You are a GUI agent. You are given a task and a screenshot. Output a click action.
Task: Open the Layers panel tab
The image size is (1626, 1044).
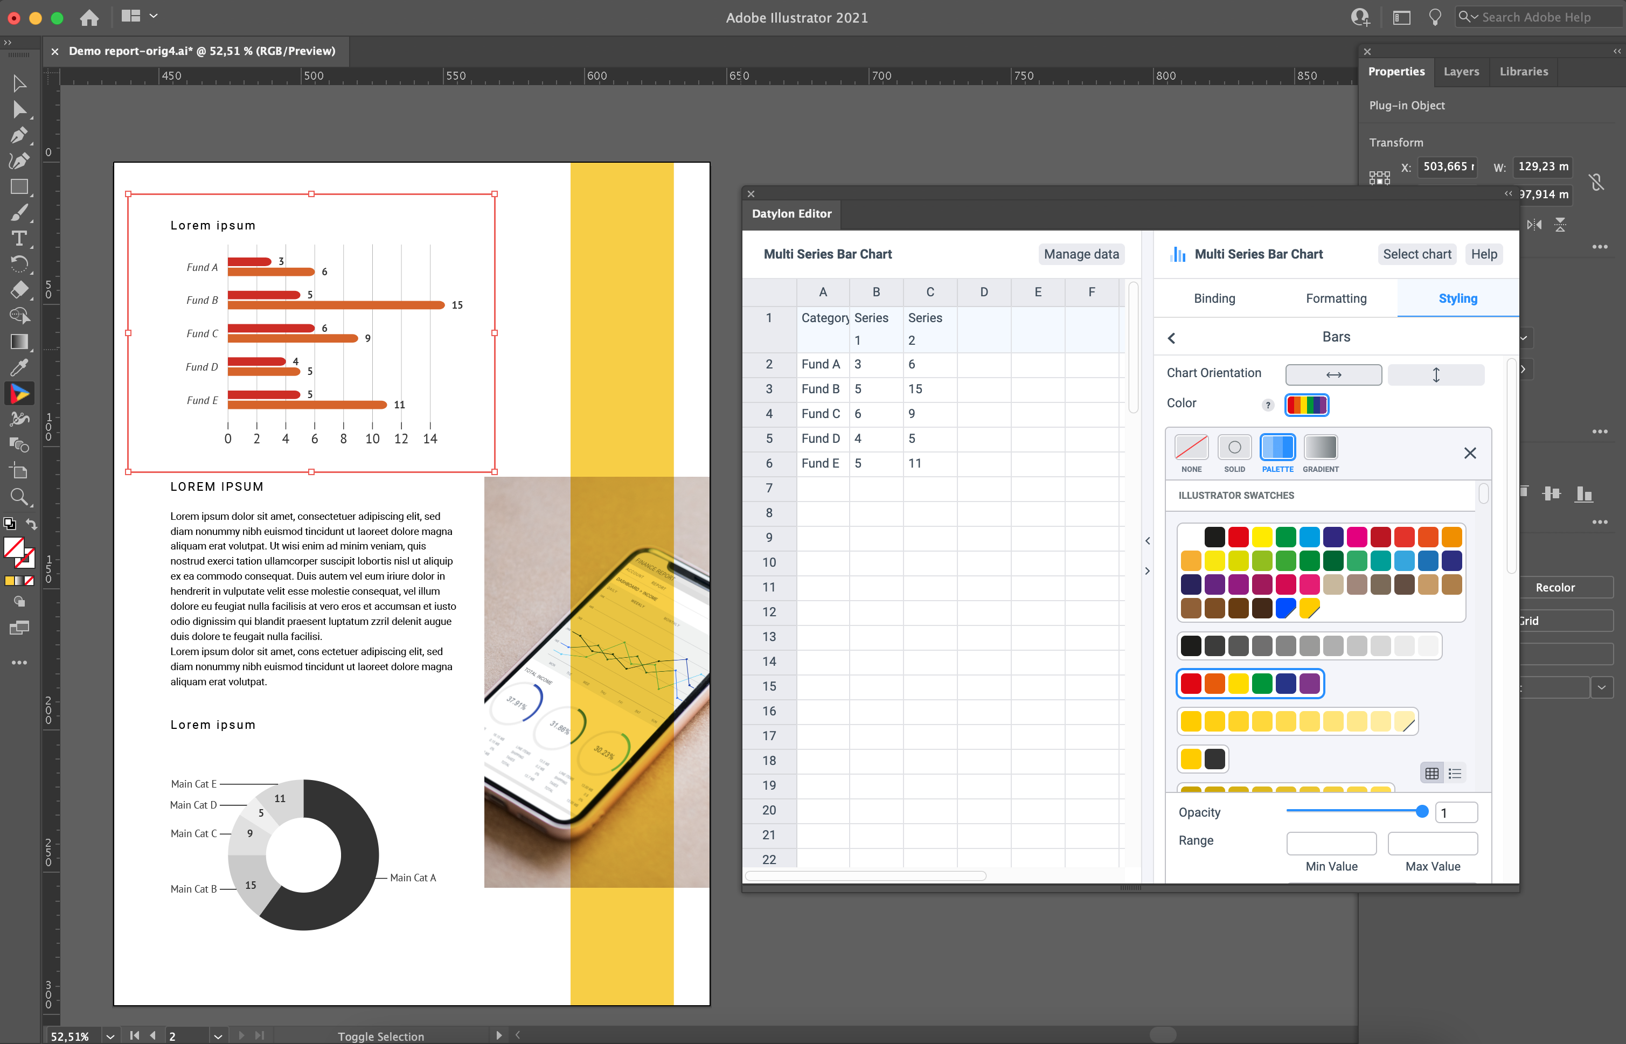pos(1461,71)
